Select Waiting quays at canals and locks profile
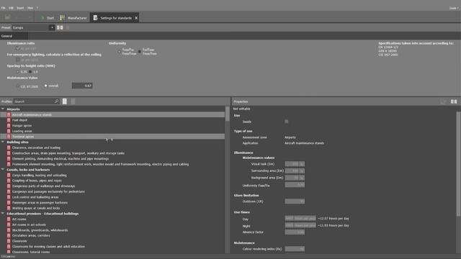 click(36, 208)
